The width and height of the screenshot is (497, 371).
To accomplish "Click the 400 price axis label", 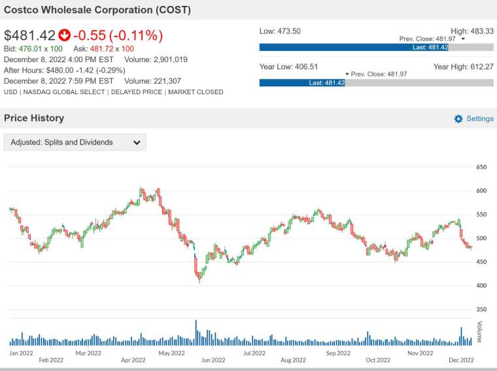I will [x=481, y=285].
